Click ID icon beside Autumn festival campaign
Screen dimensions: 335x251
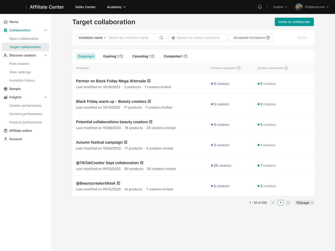click(x=126, y=142)
